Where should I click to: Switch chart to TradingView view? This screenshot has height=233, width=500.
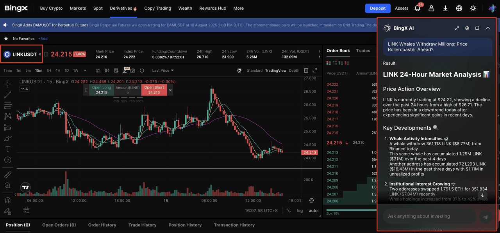tap(276, 71)
